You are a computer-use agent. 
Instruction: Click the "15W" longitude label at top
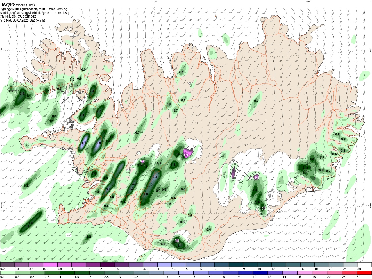(x=308, y=1)
